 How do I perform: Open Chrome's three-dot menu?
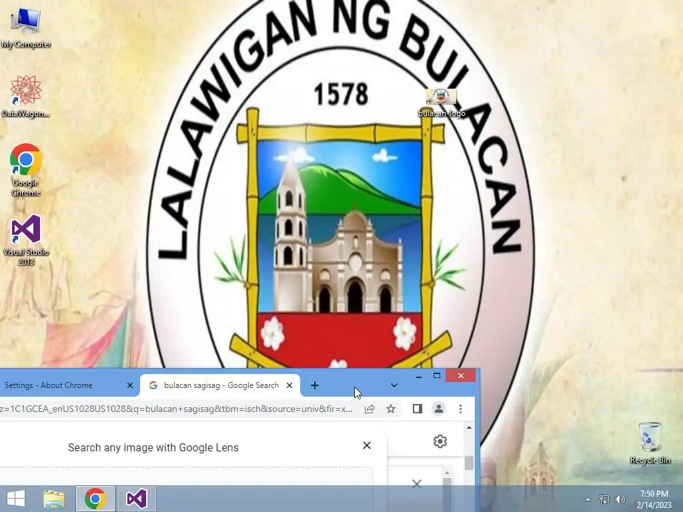[460, 409]
